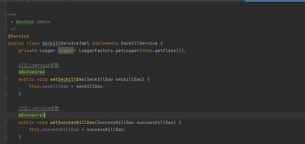Click SuccessKillDao parameter type

click(x=115, y=122)
